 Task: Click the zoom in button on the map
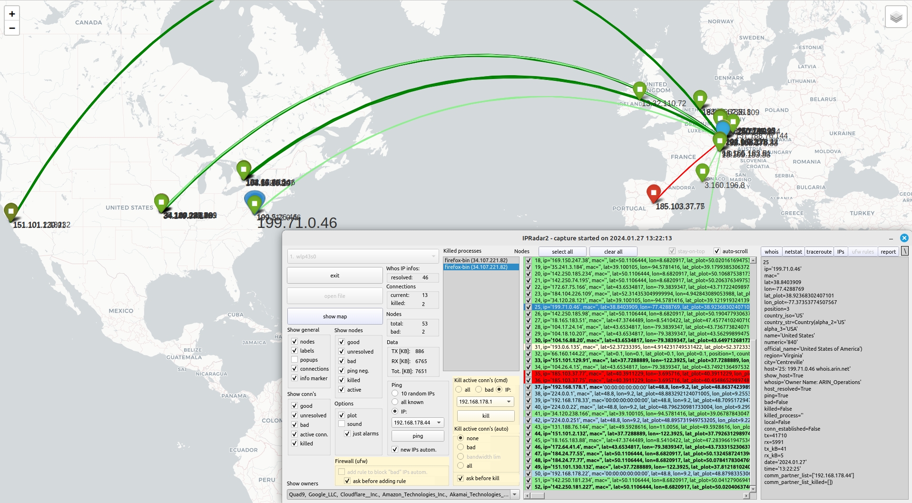click(x=11, y=14)
